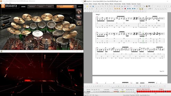171x96 pixels.
Task: Click the globe icon in toolbar
Action: [x=125, y=6]
